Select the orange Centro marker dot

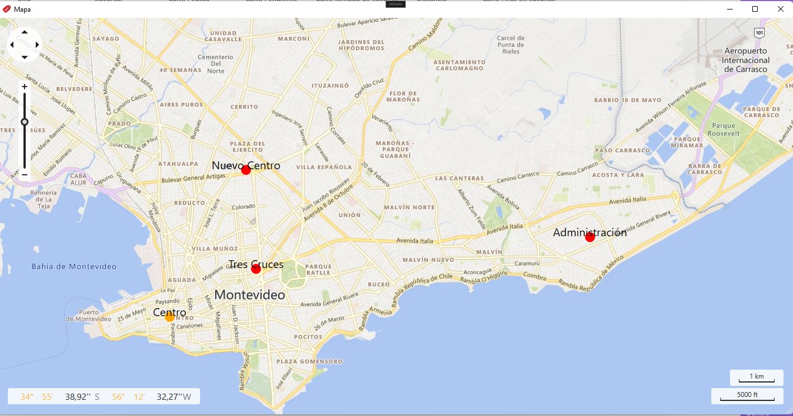(x=169, y=317)
